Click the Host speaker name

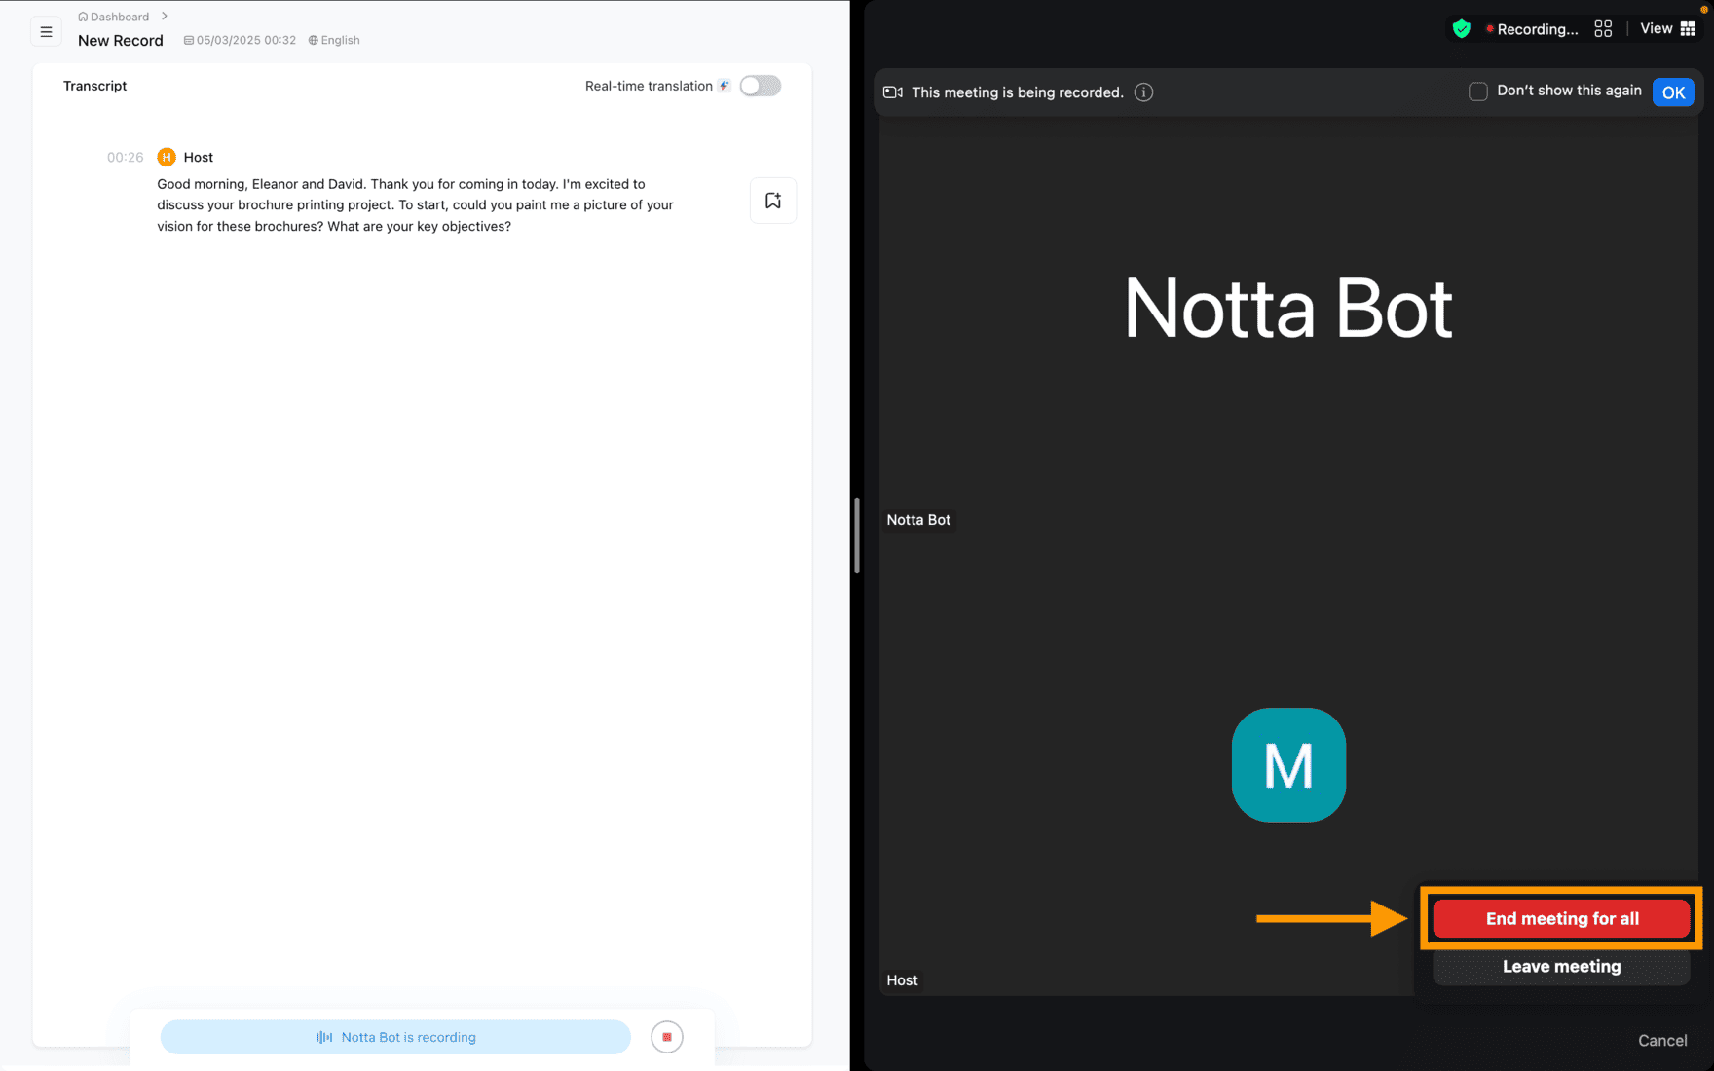199,157
